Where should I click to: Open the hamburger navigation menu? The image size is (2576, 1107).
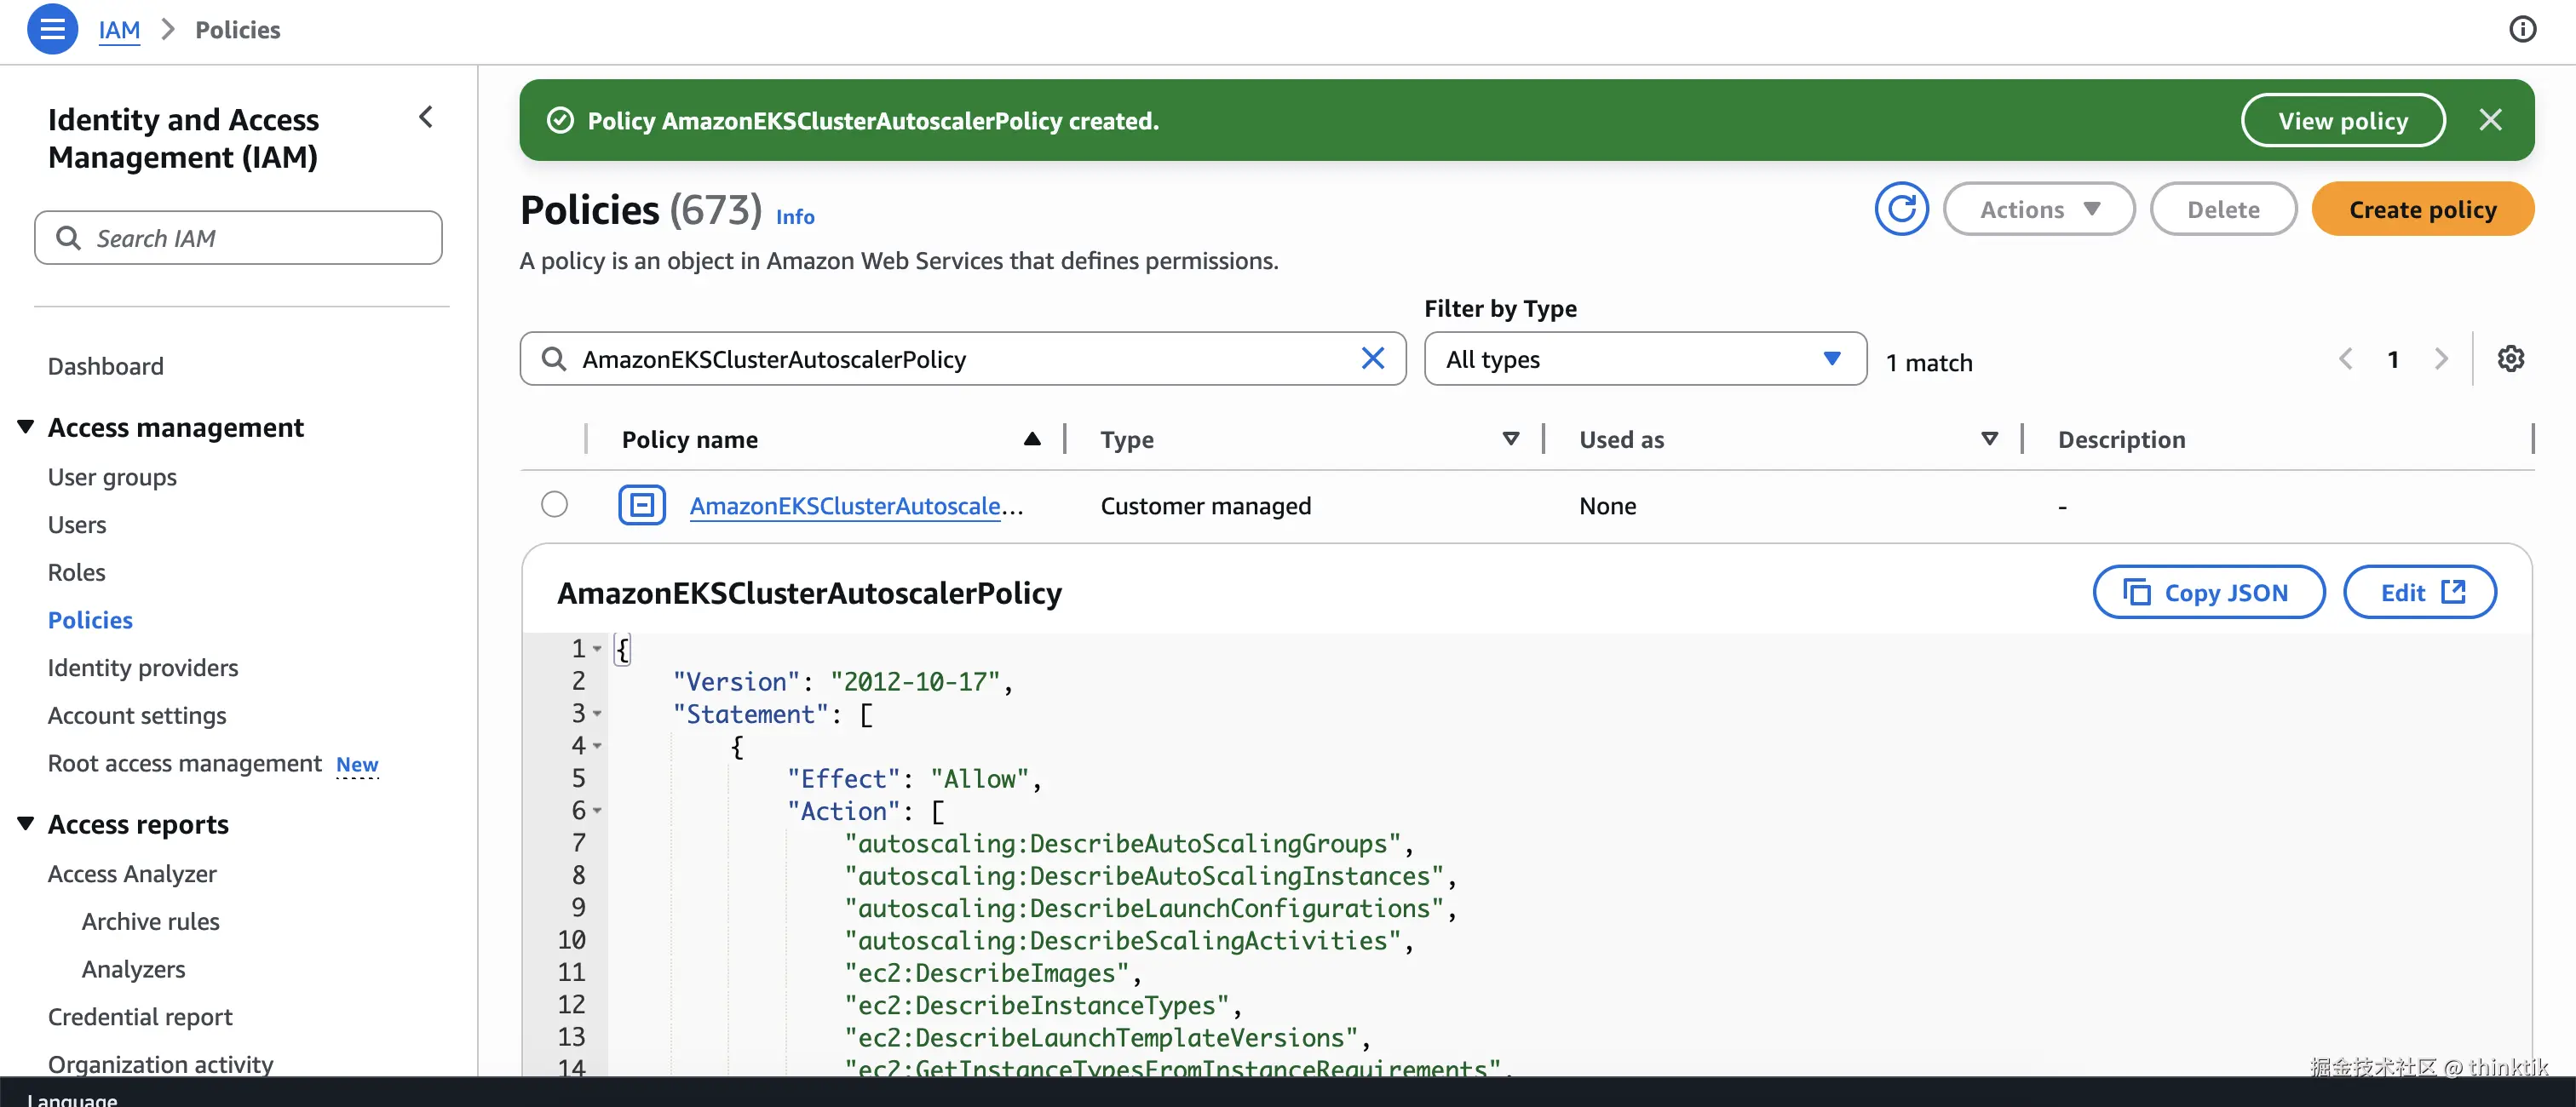pyautogui.click(x=52, y=29)
